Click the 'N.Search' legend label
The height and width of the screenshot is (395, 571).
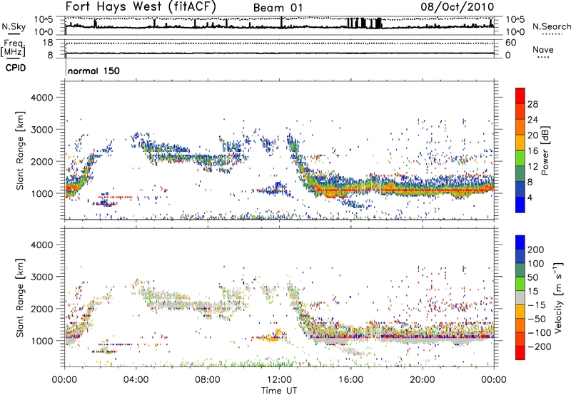551,26
